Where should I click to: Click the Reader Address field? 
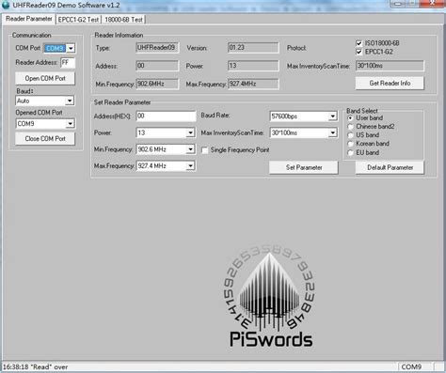pos(68,63)
